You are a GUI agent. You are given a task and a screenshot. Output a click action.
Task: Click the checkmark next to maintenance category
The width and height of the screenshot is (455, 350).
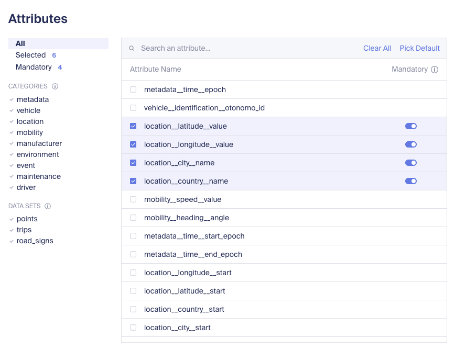pyautogui.click(x=12, y=177)
